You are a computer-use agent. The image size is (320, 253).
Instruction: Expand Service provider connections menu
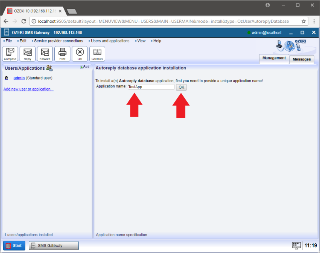coord(58,41)
